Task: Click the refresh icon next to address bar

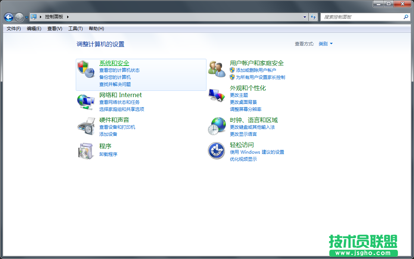Action: (x=314, y=17)
